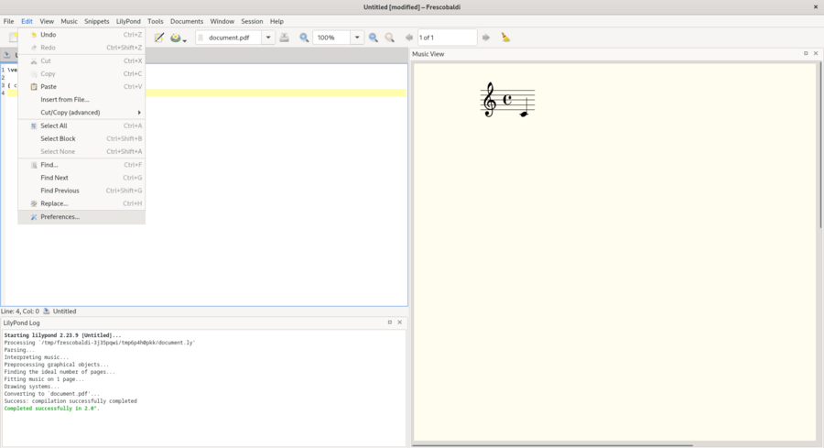The width and height of the screenshot is (824, 448).
Task: Float the Music View panel
Action: point(806,54)
